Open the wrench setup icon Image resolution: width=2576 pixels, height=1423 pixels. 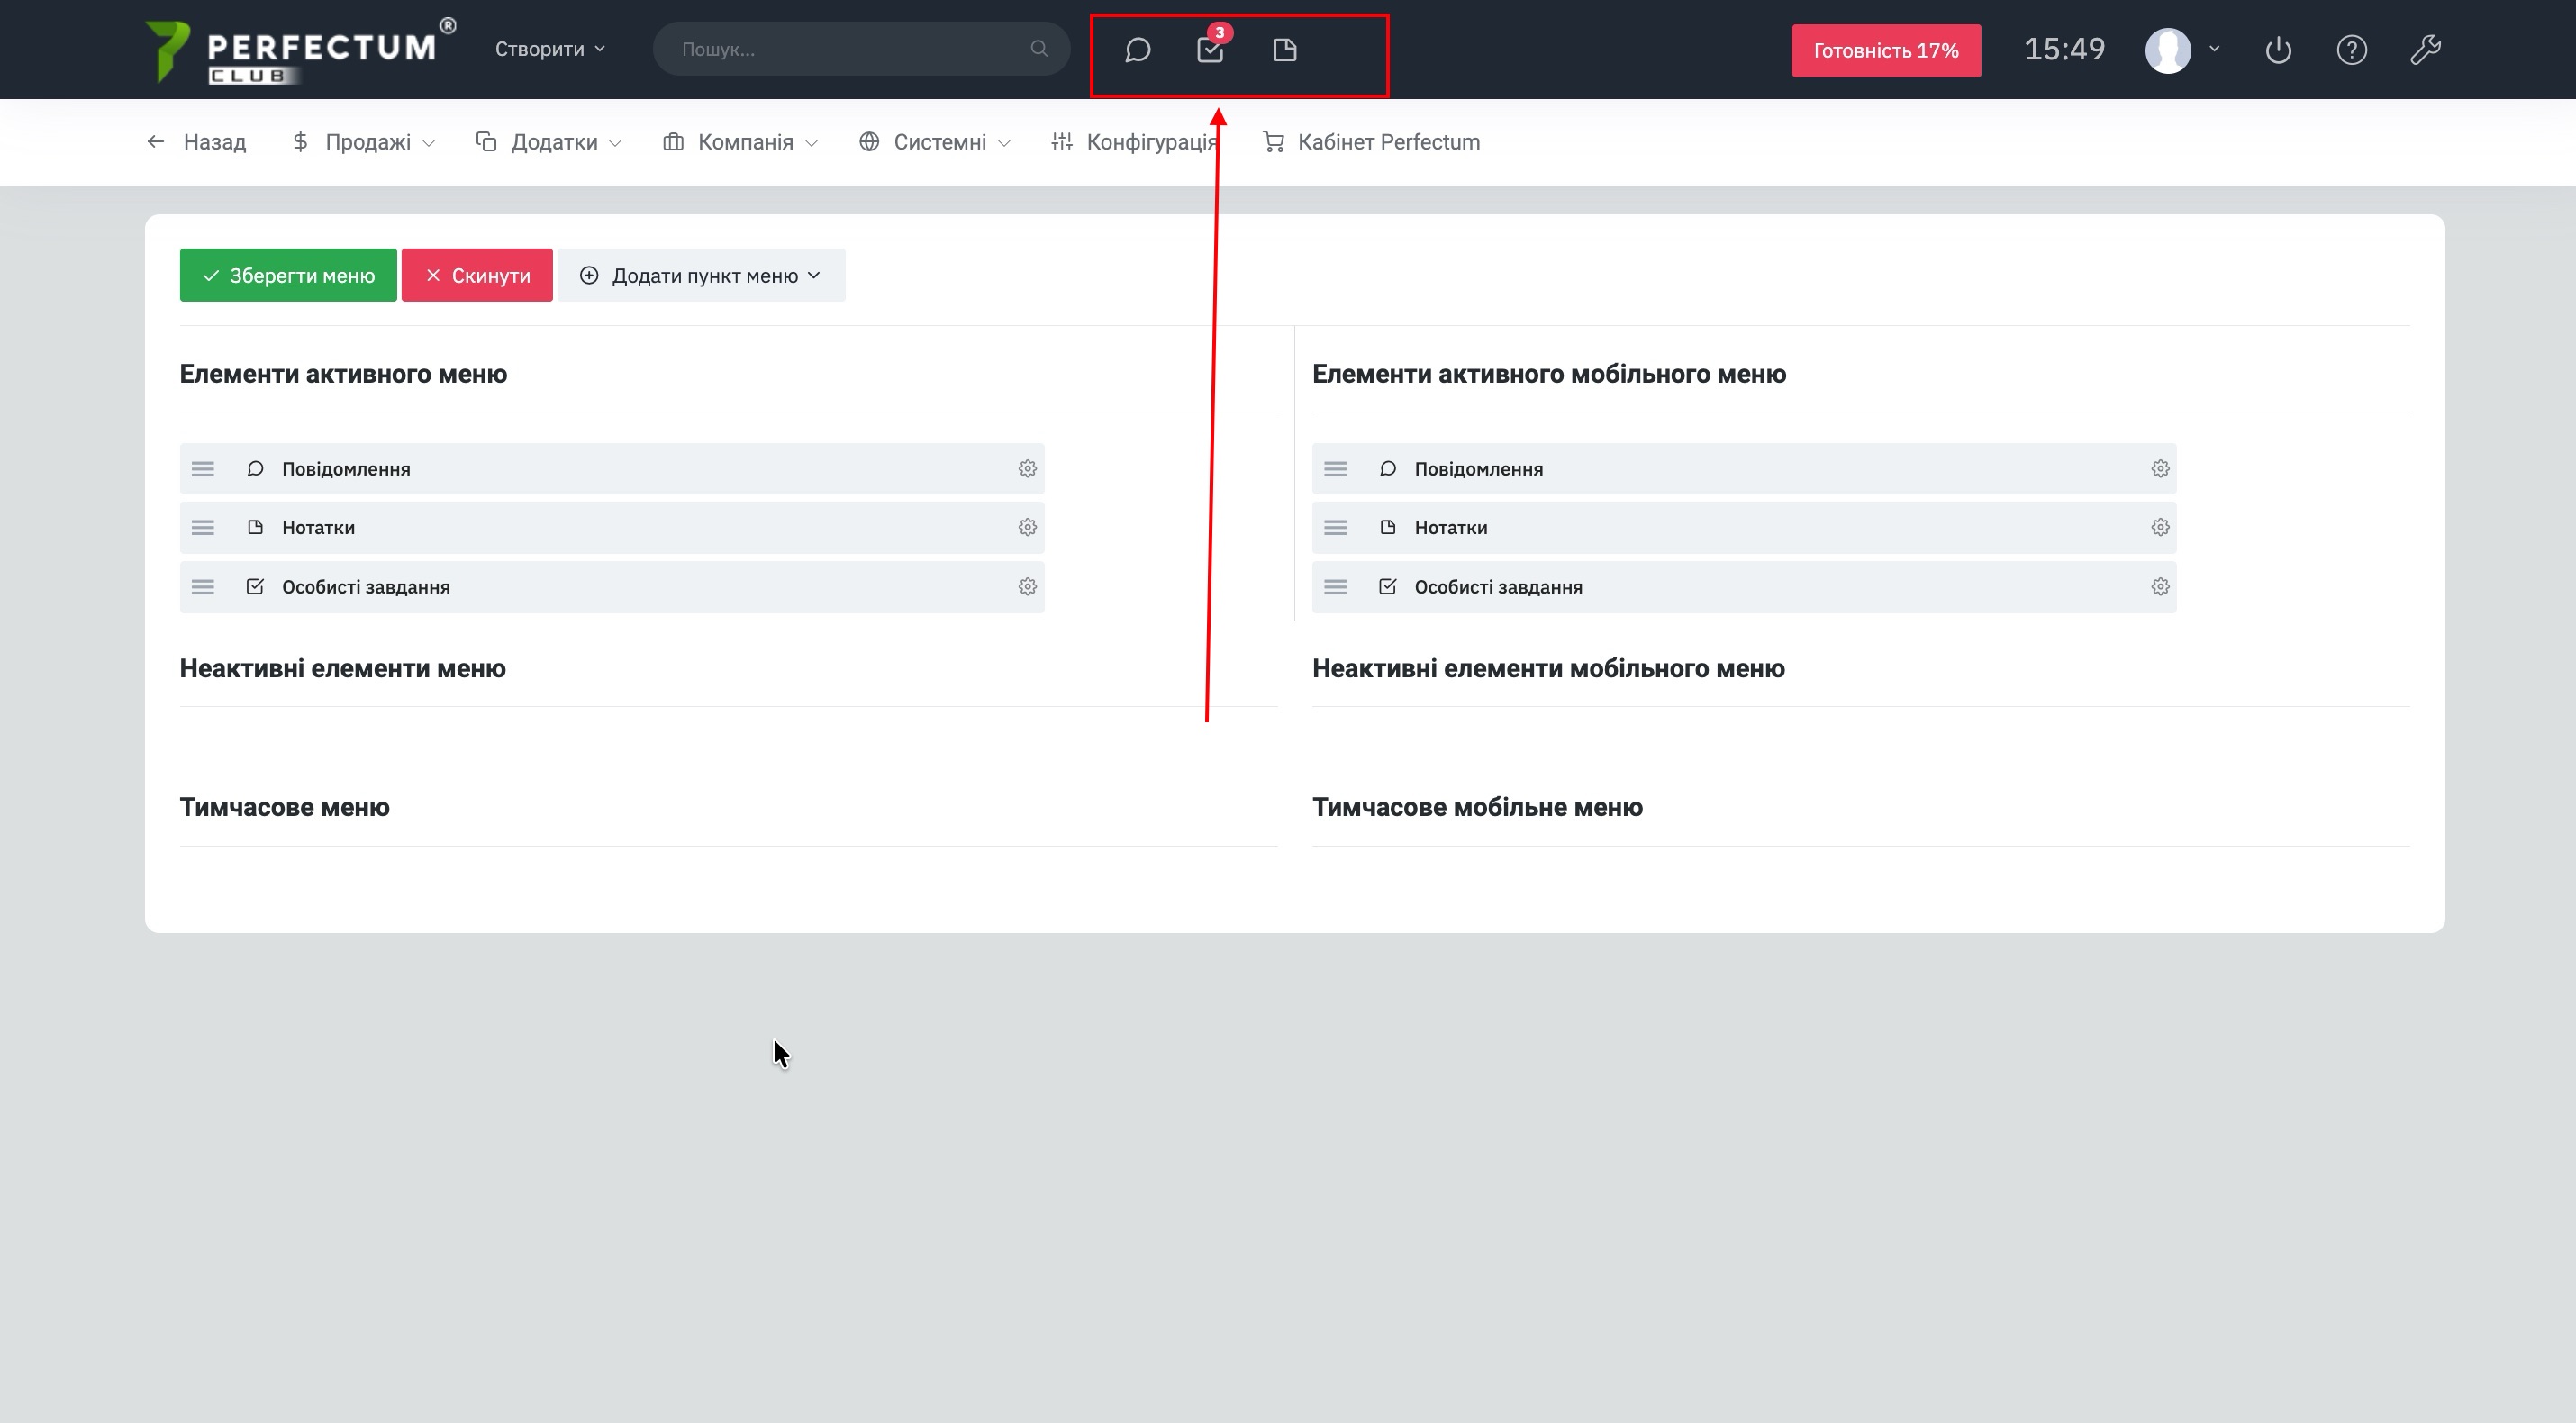2425,50
